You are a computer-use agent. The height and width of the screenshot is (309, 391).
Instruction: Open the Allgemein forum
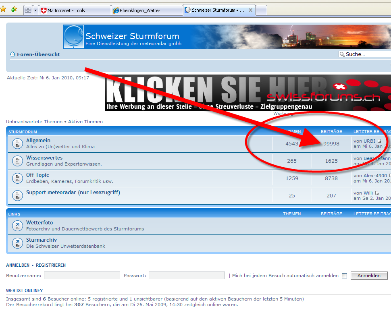pos(38,141)
